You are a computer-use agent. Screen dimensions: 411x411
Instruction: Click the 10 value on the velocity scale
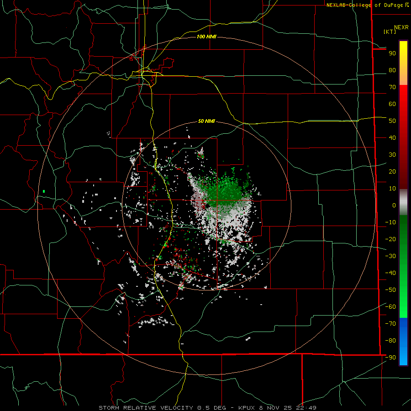392,189
